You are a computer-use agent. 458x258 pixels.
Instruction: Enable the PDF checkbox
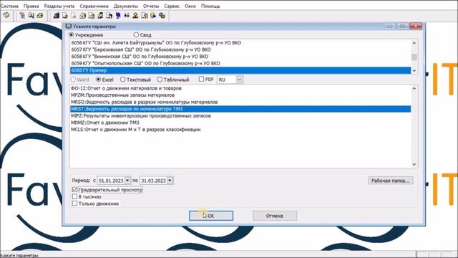pyautogui.click(x=201, y=79)
